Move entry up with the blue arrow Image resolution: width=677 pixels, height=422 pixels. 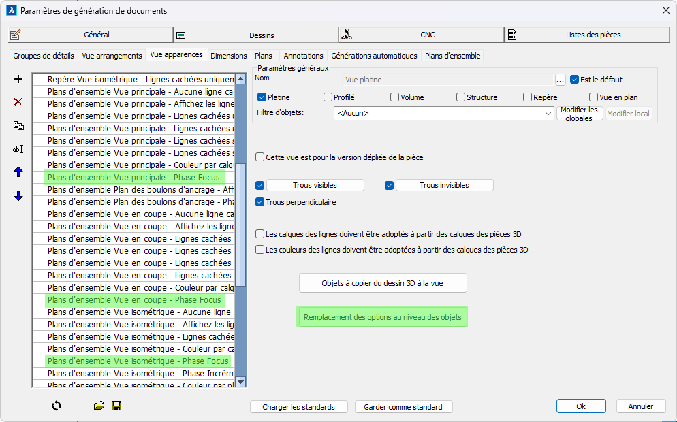[x=18, y=172]
